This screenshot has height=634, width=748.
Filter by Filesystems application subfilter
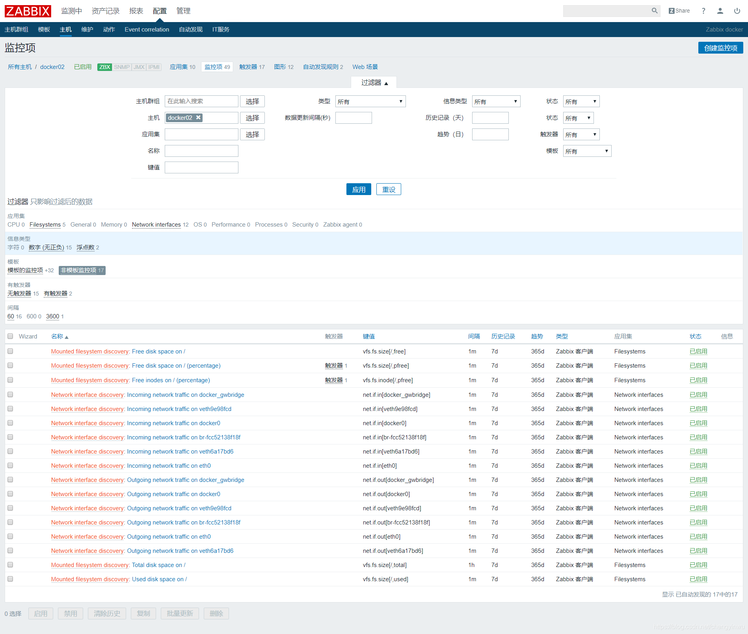point(45,225)
